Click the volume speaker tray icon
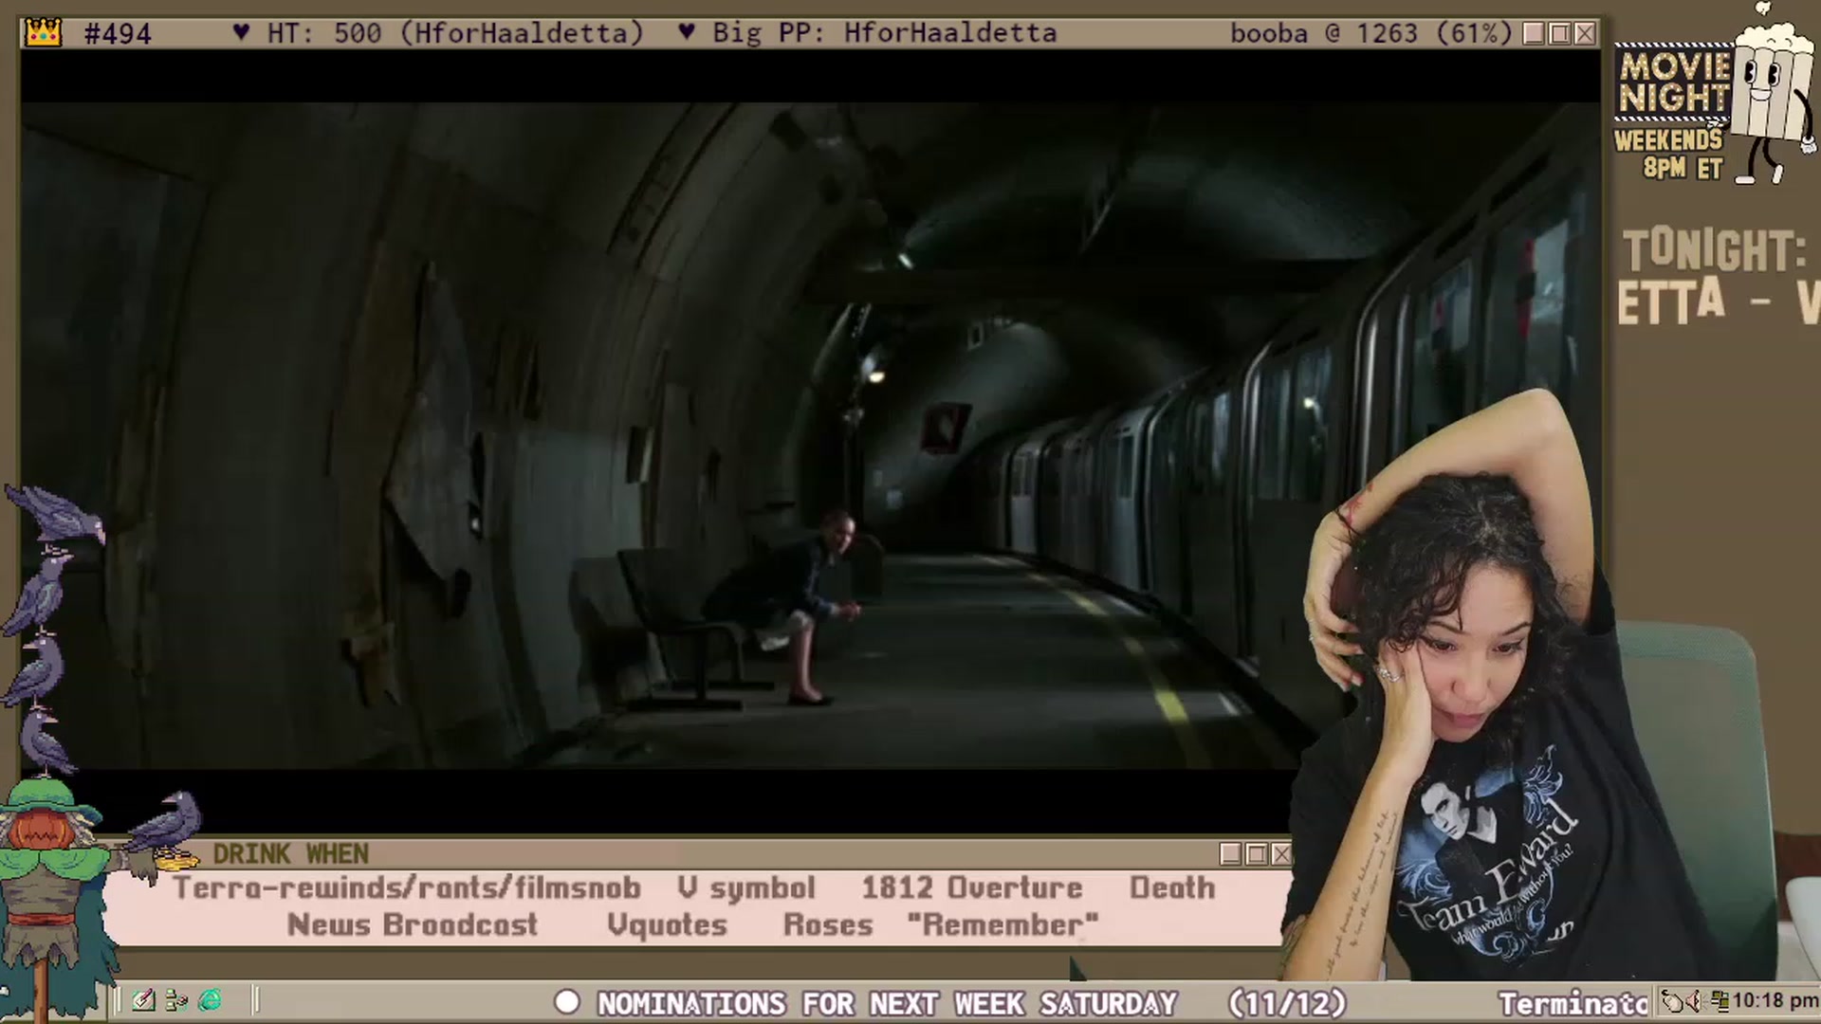 click(x=1696, y=1001)
